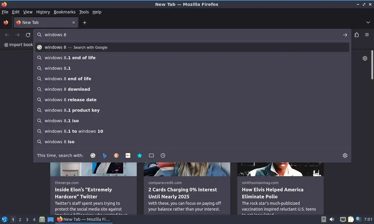Image resolution: width=374 pixels, height=224 pixels.
Task: Launch the file manager from taskbar
Action: click(x=42, y=219)
